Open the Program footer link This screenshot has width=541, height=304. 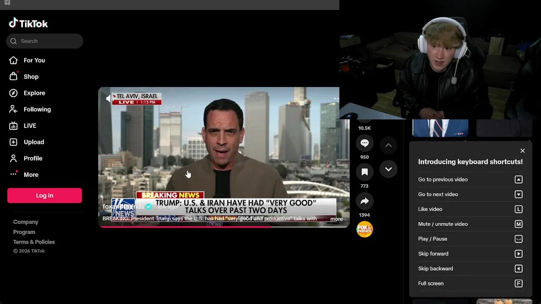[24, 232]
